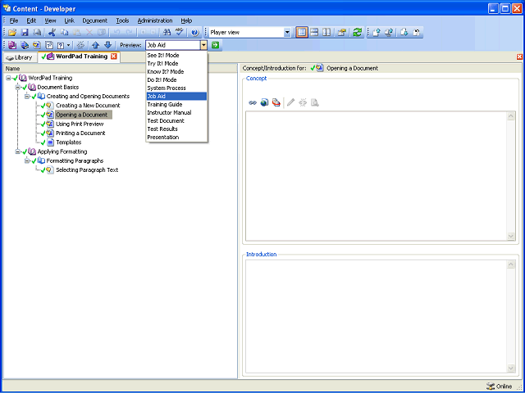525x393 pixels.
Task: Click the Concept red attachment icon
Action: coord(276,102)
